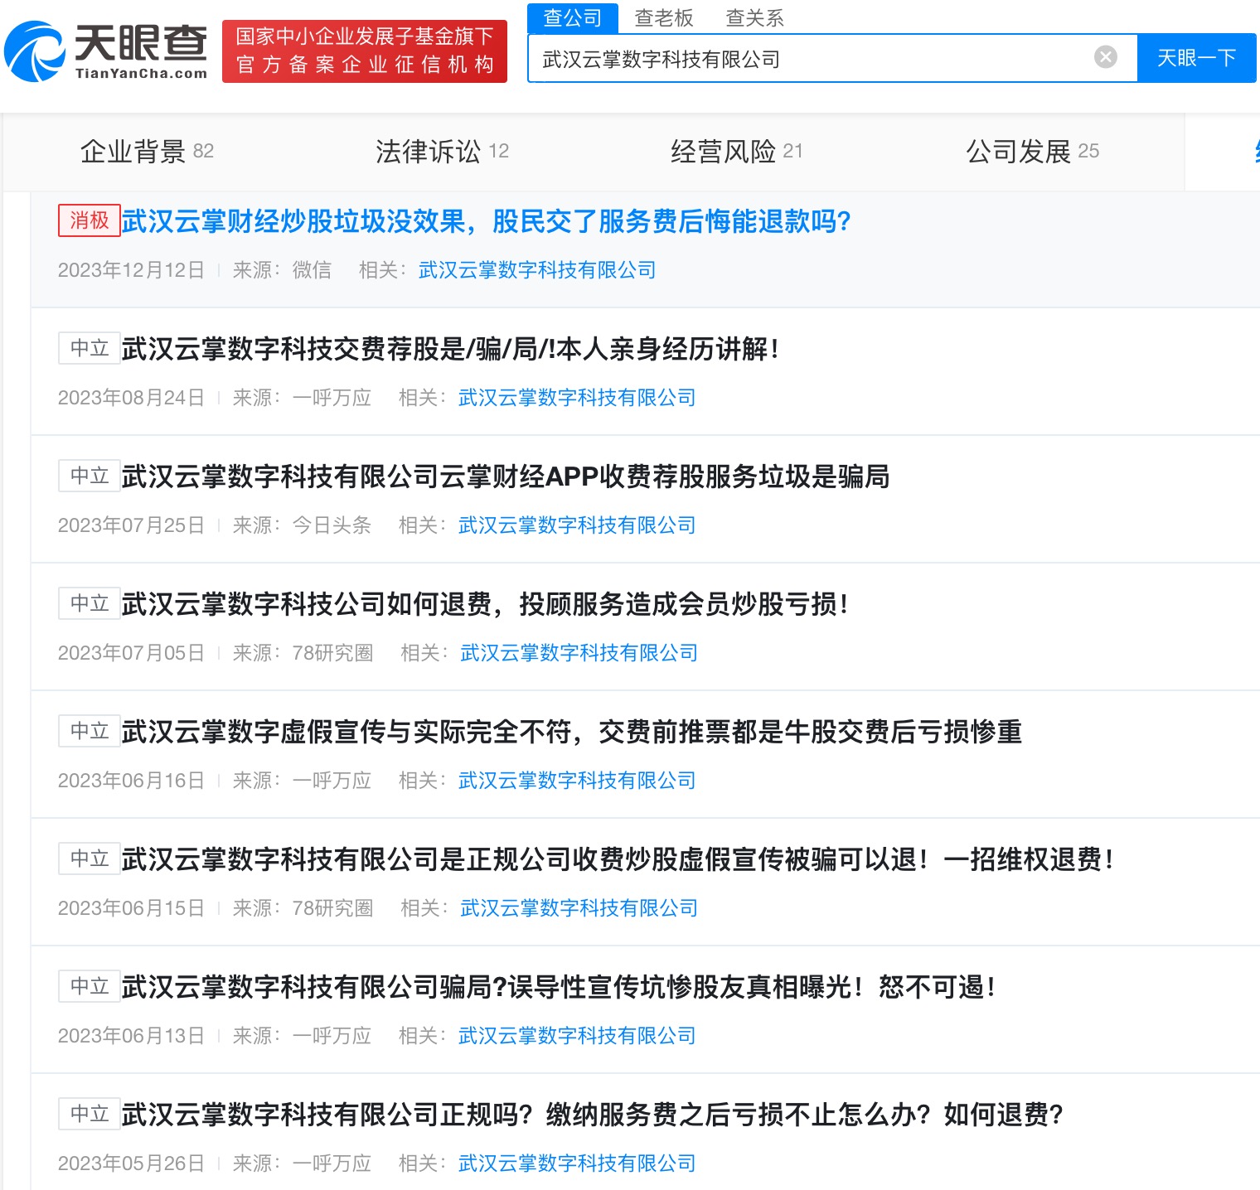Click the date 2023年12月12日
This screenshot has height=1190, width=1260.
tap(131, 270)
